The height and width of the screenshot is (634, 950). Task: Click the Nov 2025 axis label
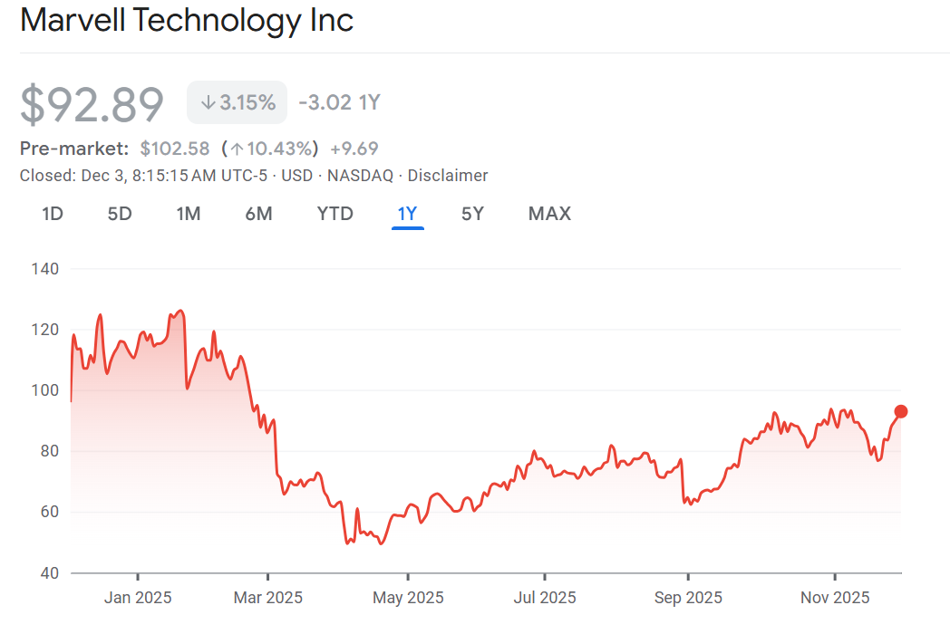pos(835,598)
